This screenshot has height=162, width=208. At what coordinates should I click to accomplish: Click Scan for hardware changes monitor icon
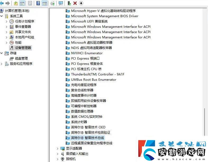[x=61, y=3]
